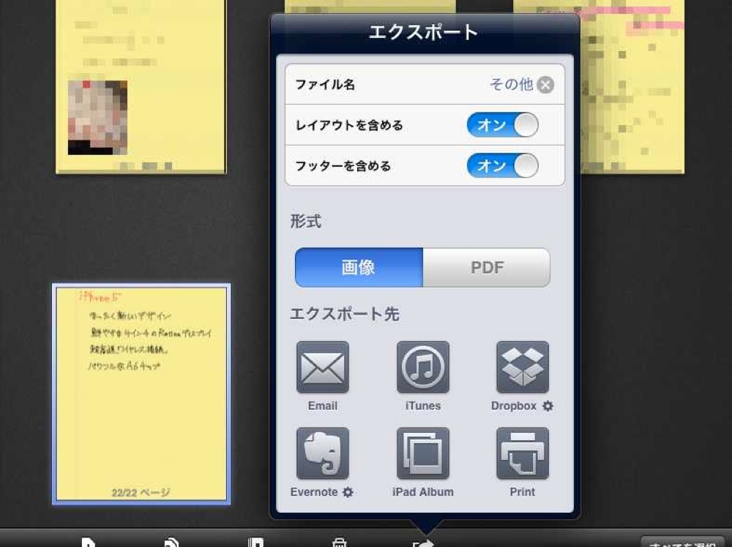
Task: Clear the file name field
Action: click(x=545, y=85)
